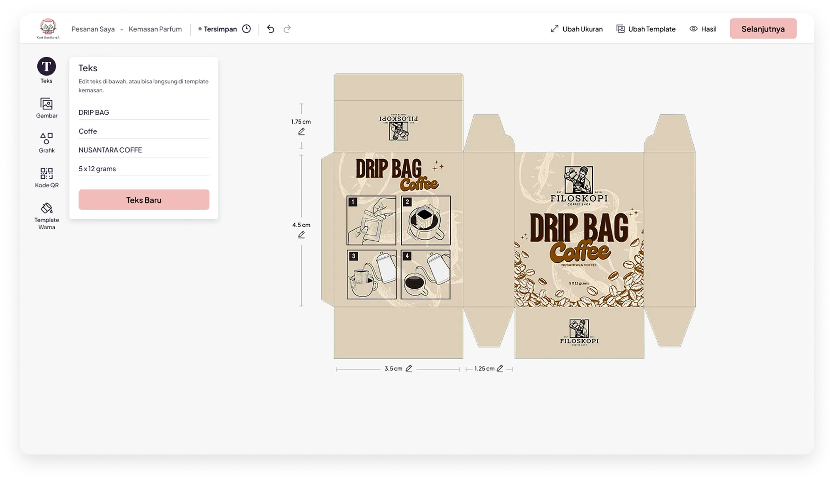The image size is (834, 481).
Task: Select the Teks tool icon
Action: pos(46,67)
